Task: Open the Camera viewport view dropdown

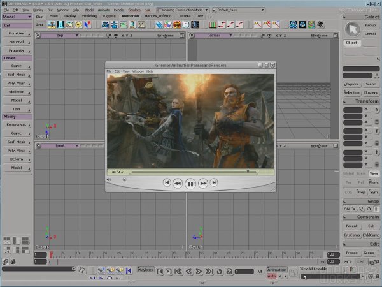Action: click(214, 36)
